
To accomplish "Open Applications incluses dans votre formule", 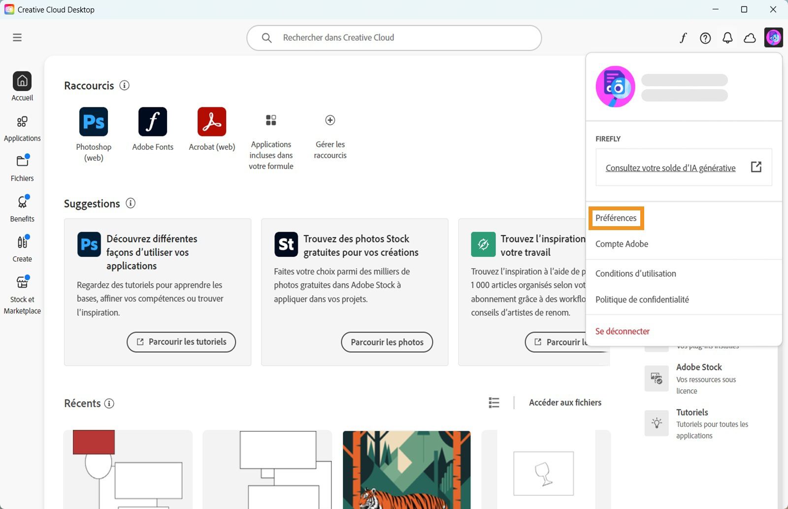I will pyautogui.click(x=271, y=142).
